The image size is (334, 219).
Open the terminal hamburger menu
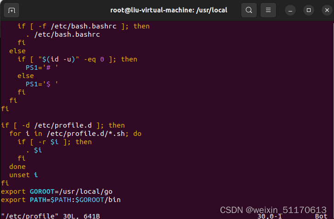point(268,10)
